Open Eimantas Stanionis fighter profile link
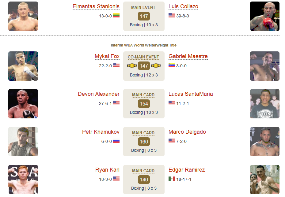Viewport: 285px width, 197px height. pyautogui.click(x=96, y=6)
